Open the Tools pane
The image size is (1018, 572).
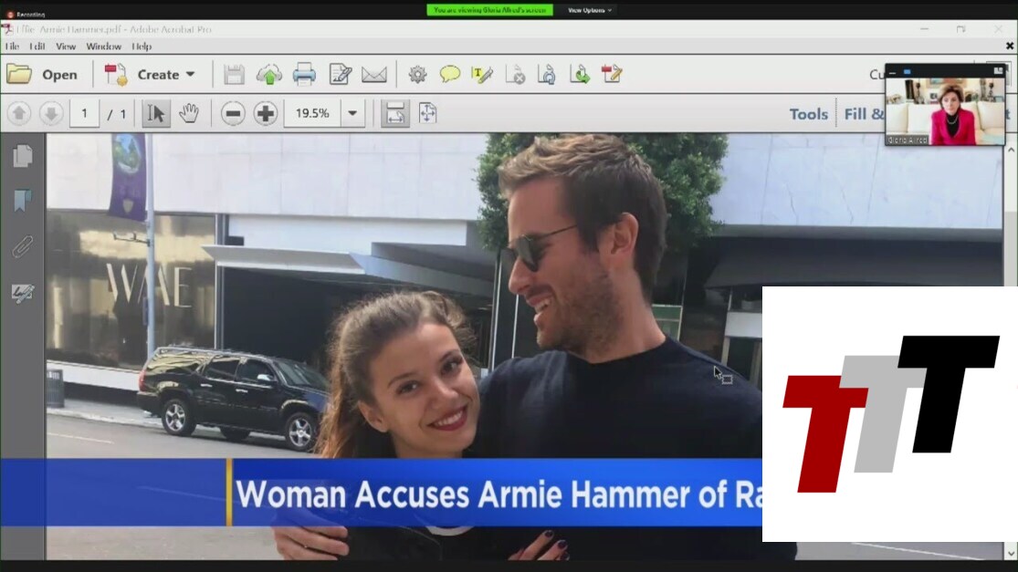pos(808,114)
